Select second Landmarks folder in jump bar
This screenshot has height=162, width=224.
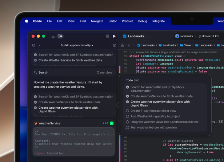[x=167, y=45]
